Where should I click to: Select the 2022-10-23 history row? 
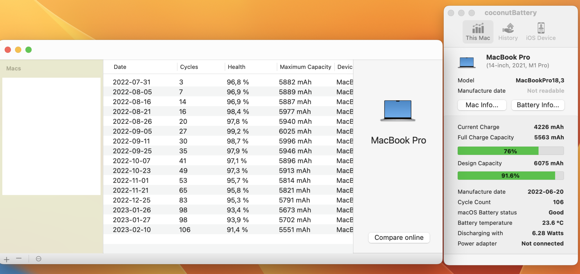[x=228, y=171]
